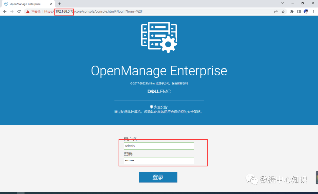Toggle the browser side panel icon
Viewport: 318px width, 194px height.
(x=299, y=11)
